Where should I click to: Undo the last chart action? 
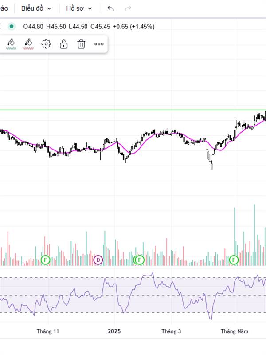coord(110,8)
